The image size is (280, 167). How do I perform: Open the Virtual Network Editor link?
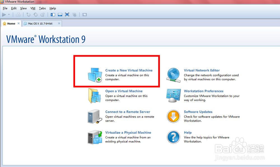pyautogui.click(x=202, y=70)
